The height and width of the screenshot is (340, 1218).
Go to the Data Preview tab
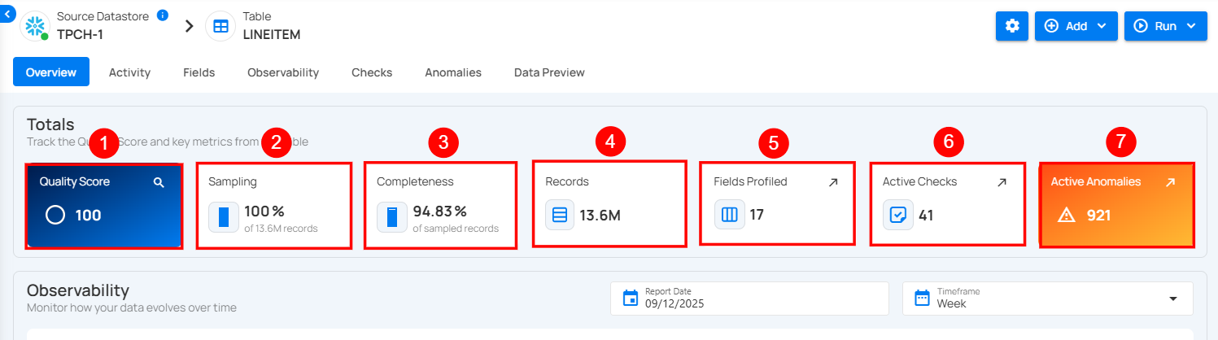pyautogui.click(x=549, y=72)
